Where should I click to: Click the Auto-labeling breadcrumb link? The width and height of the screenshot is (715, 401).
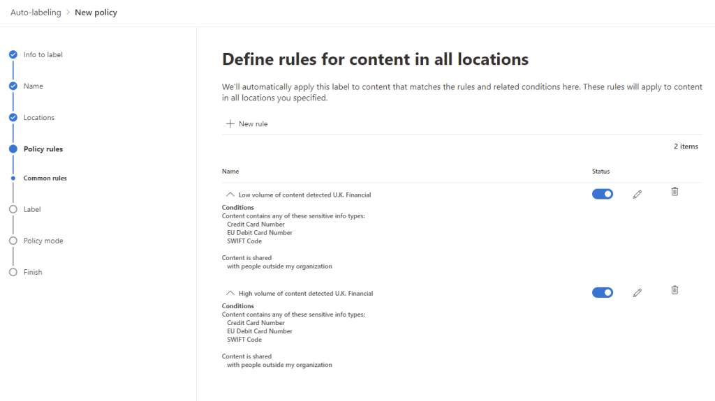click(x=36, y=13)
